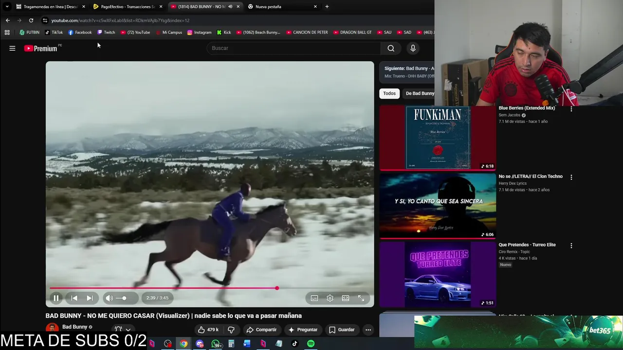Open the tab search dropdown arrow
This screenshot has width=623, height=350.
7,7
